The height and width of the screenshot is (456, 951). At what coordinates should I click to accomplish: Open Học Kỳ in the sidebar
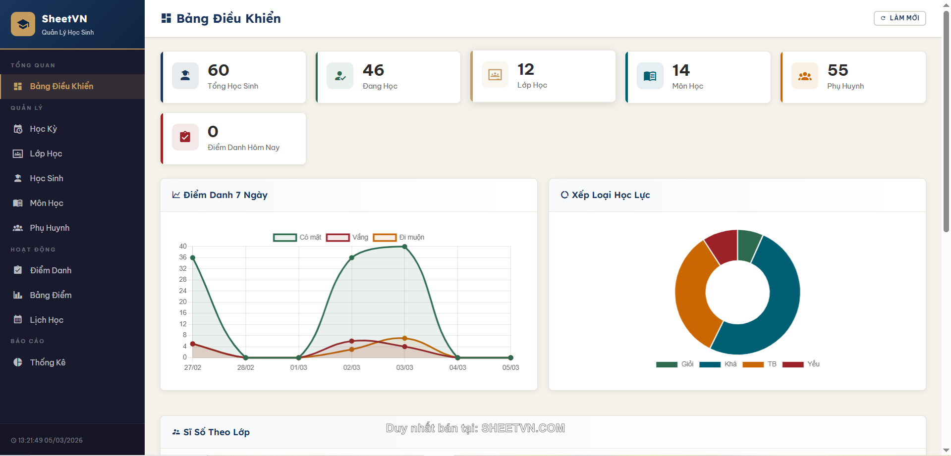coord(43,129)
